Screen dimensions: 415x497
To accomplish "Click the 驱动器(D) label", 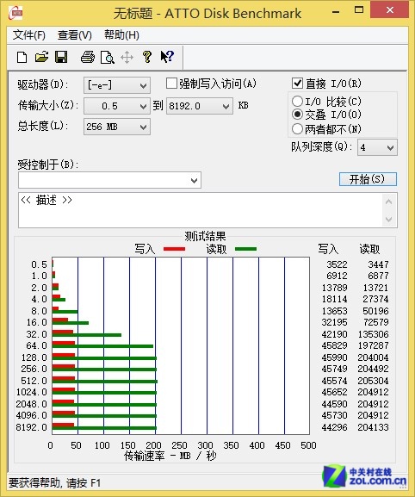I will click(43, 84).
